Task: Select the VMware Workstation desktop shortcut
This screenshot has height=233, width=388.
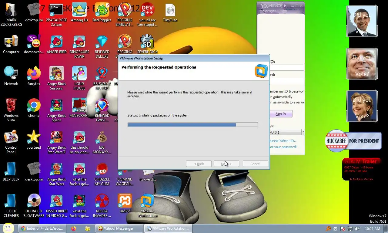Action: click(x=148, y=206)
